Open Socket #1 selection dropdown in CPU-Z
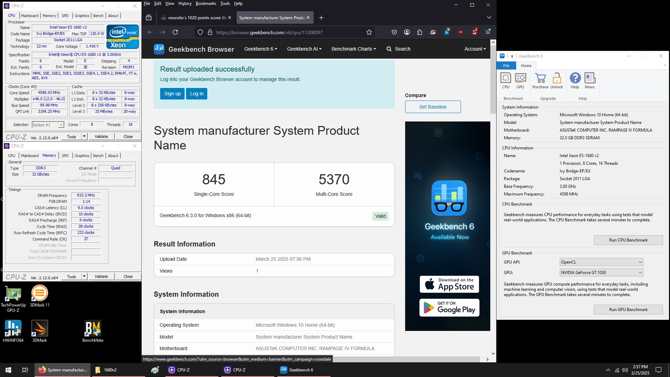Image resolution: width=670 pixels, height=377 pixels. point(48,125)
